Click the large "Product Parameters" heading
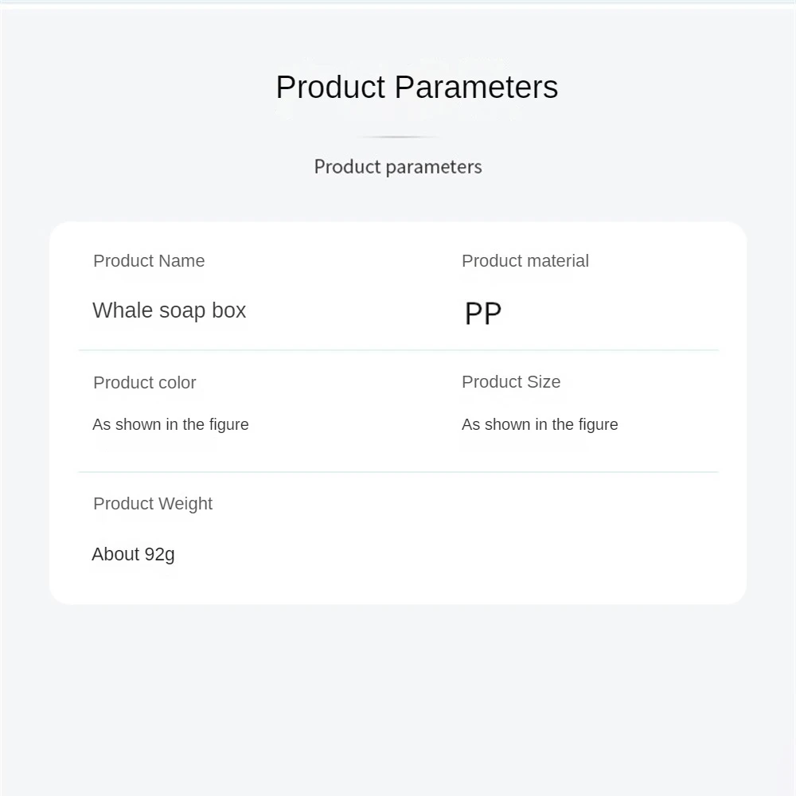This screenshot has width=796, height=796. point(416,87)
